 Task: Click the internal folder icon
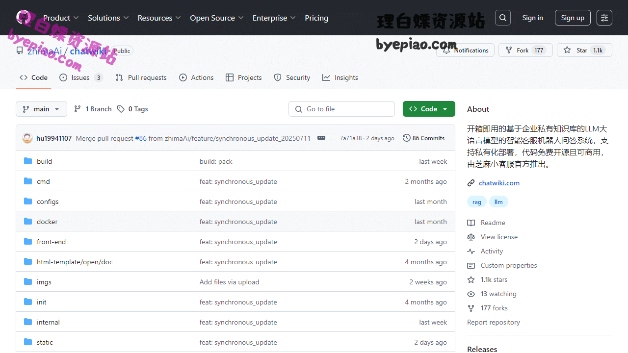[x=28, y=322]
